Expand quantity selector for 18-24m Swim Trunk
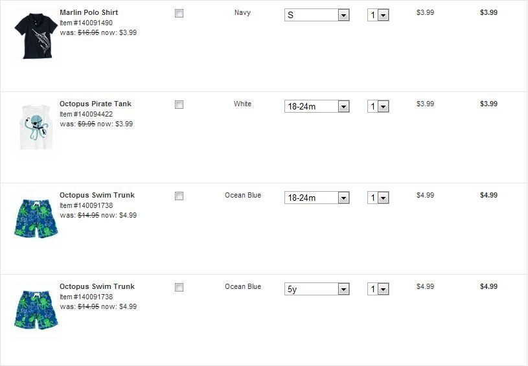This screenshot has height=366, width=528. tap(378, 198)
